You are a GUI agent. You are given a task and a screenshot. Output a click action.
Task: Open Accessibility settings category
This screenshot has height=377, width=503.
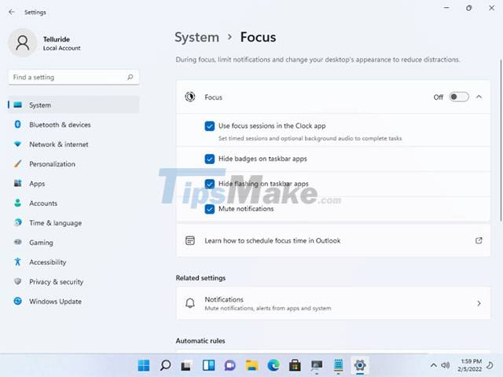(74, 262)
